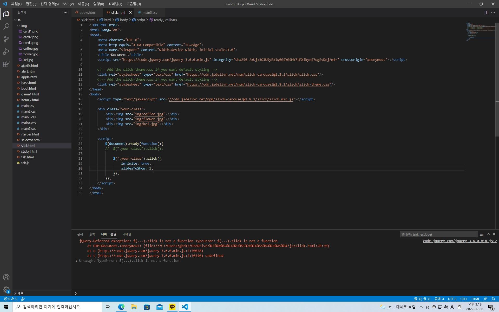Open the feedback status bar icon
Screen dimensions: 499x312
[x=485, y=299]
